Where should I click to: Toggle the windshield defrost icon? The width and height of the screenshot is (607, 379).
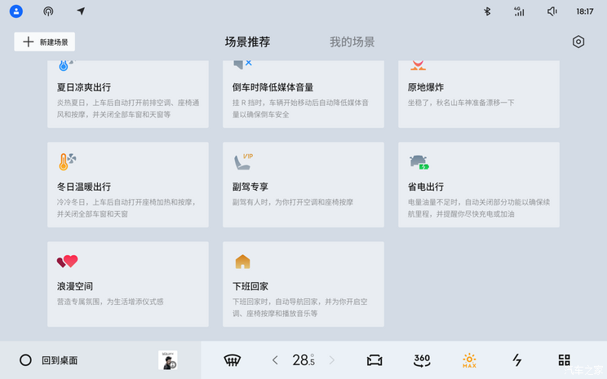tap(233, 360)
